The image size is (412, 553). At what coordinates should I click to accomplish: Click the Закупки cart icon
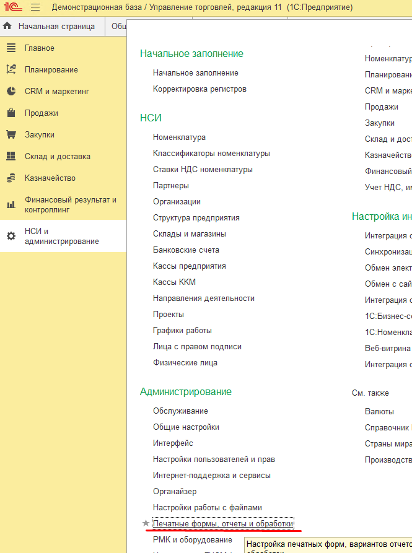(x=11, y=134)
